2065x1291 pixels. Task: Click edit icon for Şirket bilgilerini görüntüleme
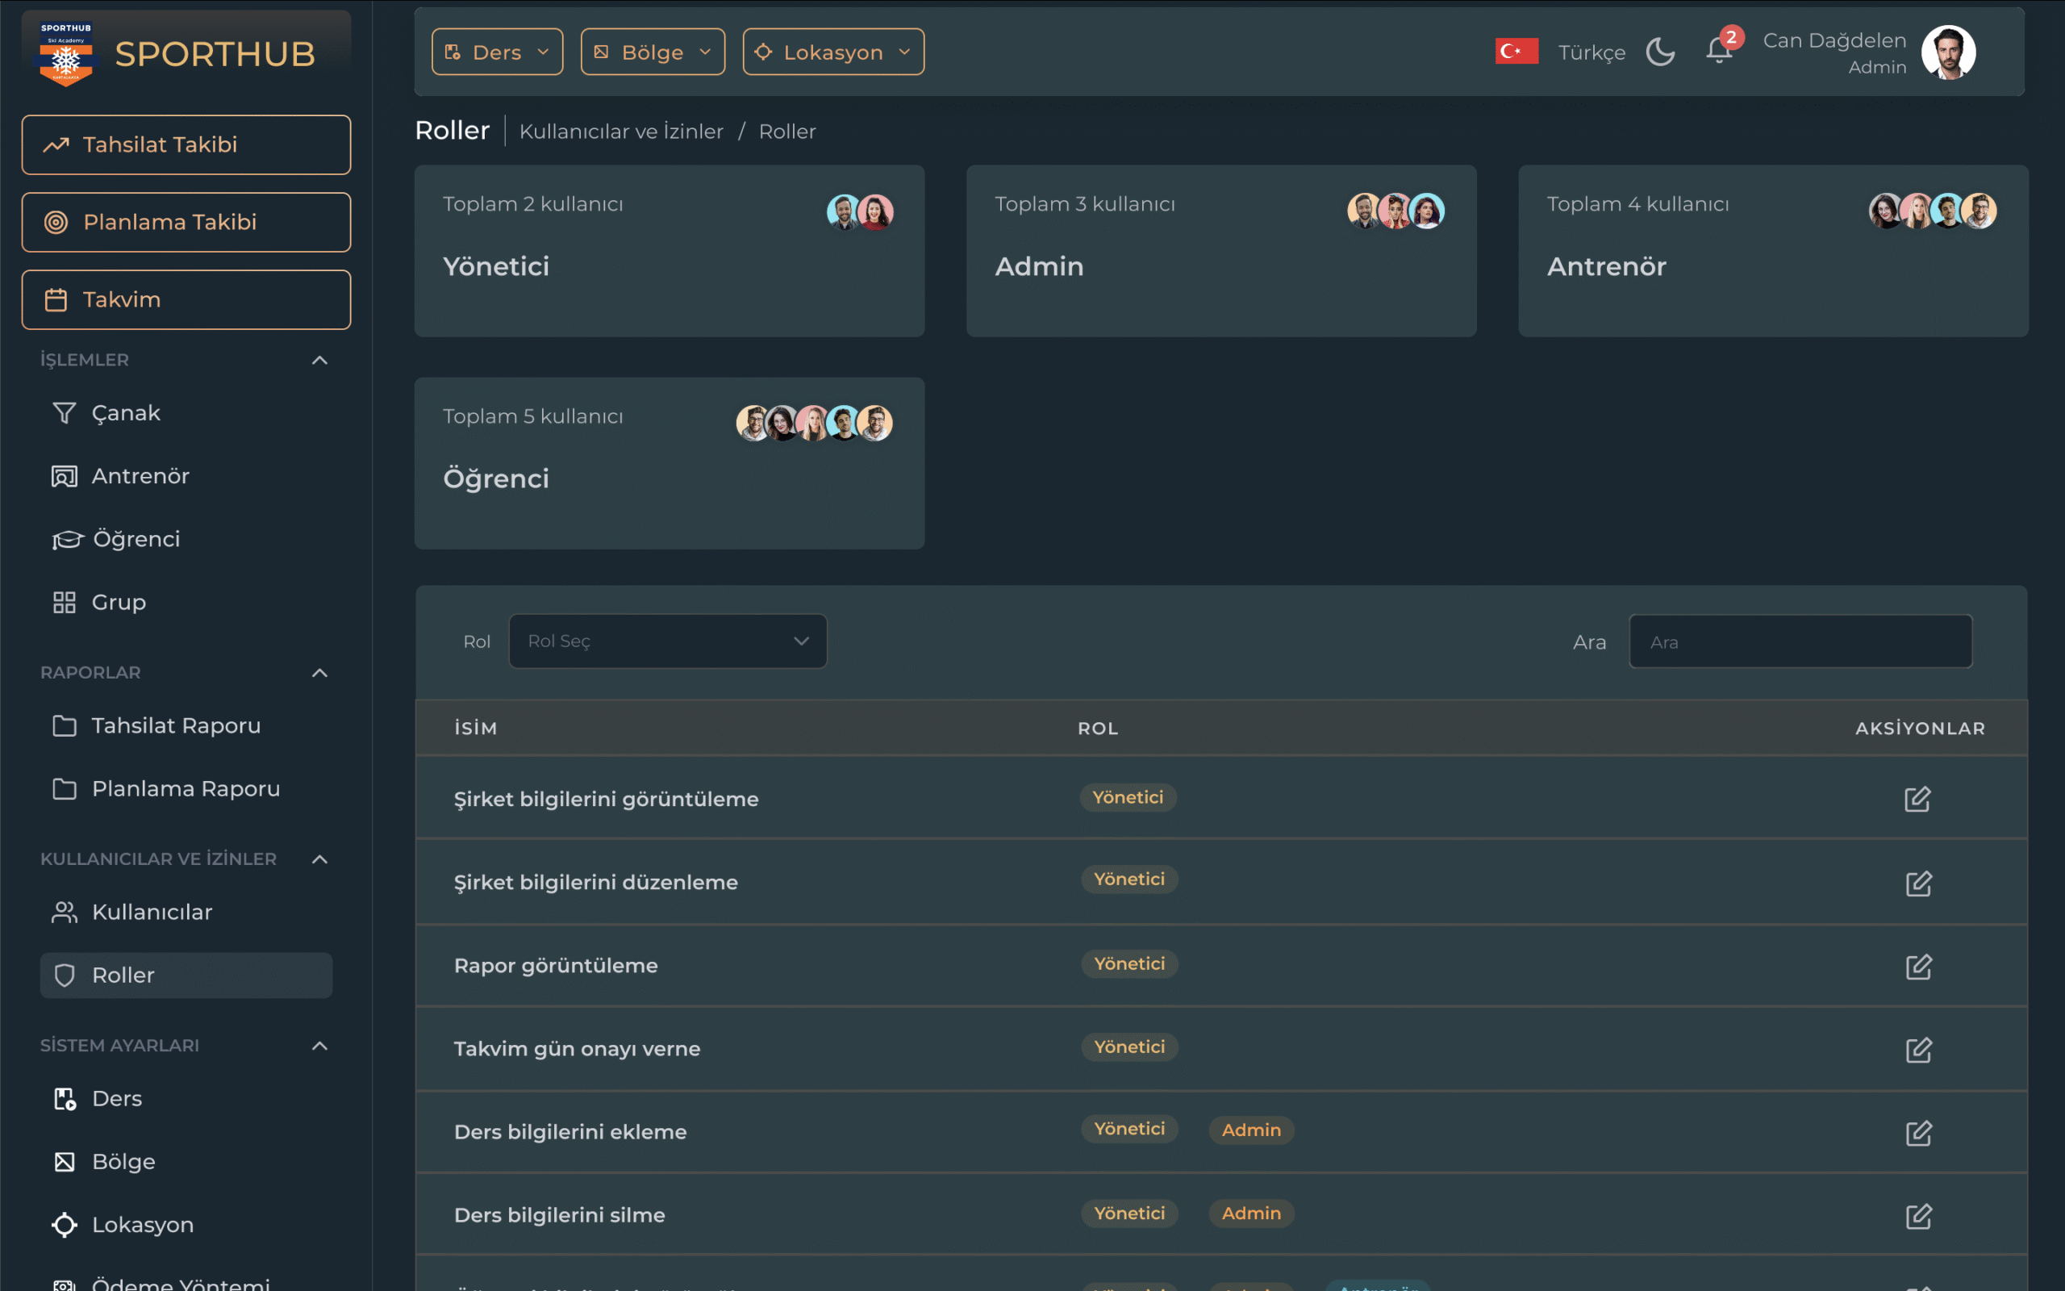coord(1917,799)
